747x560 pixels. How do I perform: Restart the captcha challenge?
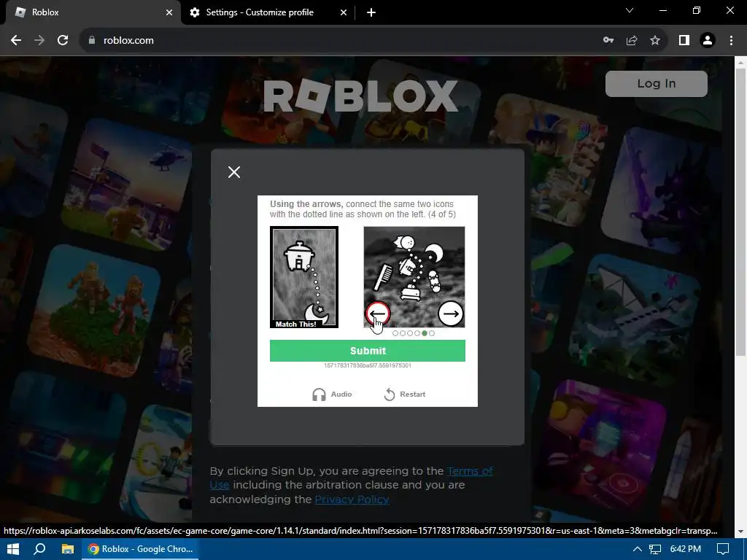pos(404,394)
